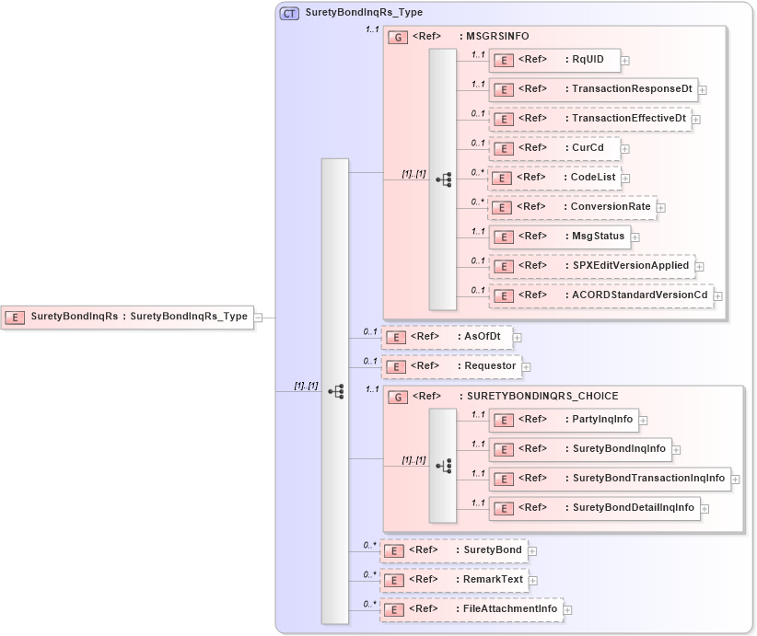Expand the Requestor element plus control
This screenshot has width=757, height=636.
pyautogui.click(x=524, y=365)
